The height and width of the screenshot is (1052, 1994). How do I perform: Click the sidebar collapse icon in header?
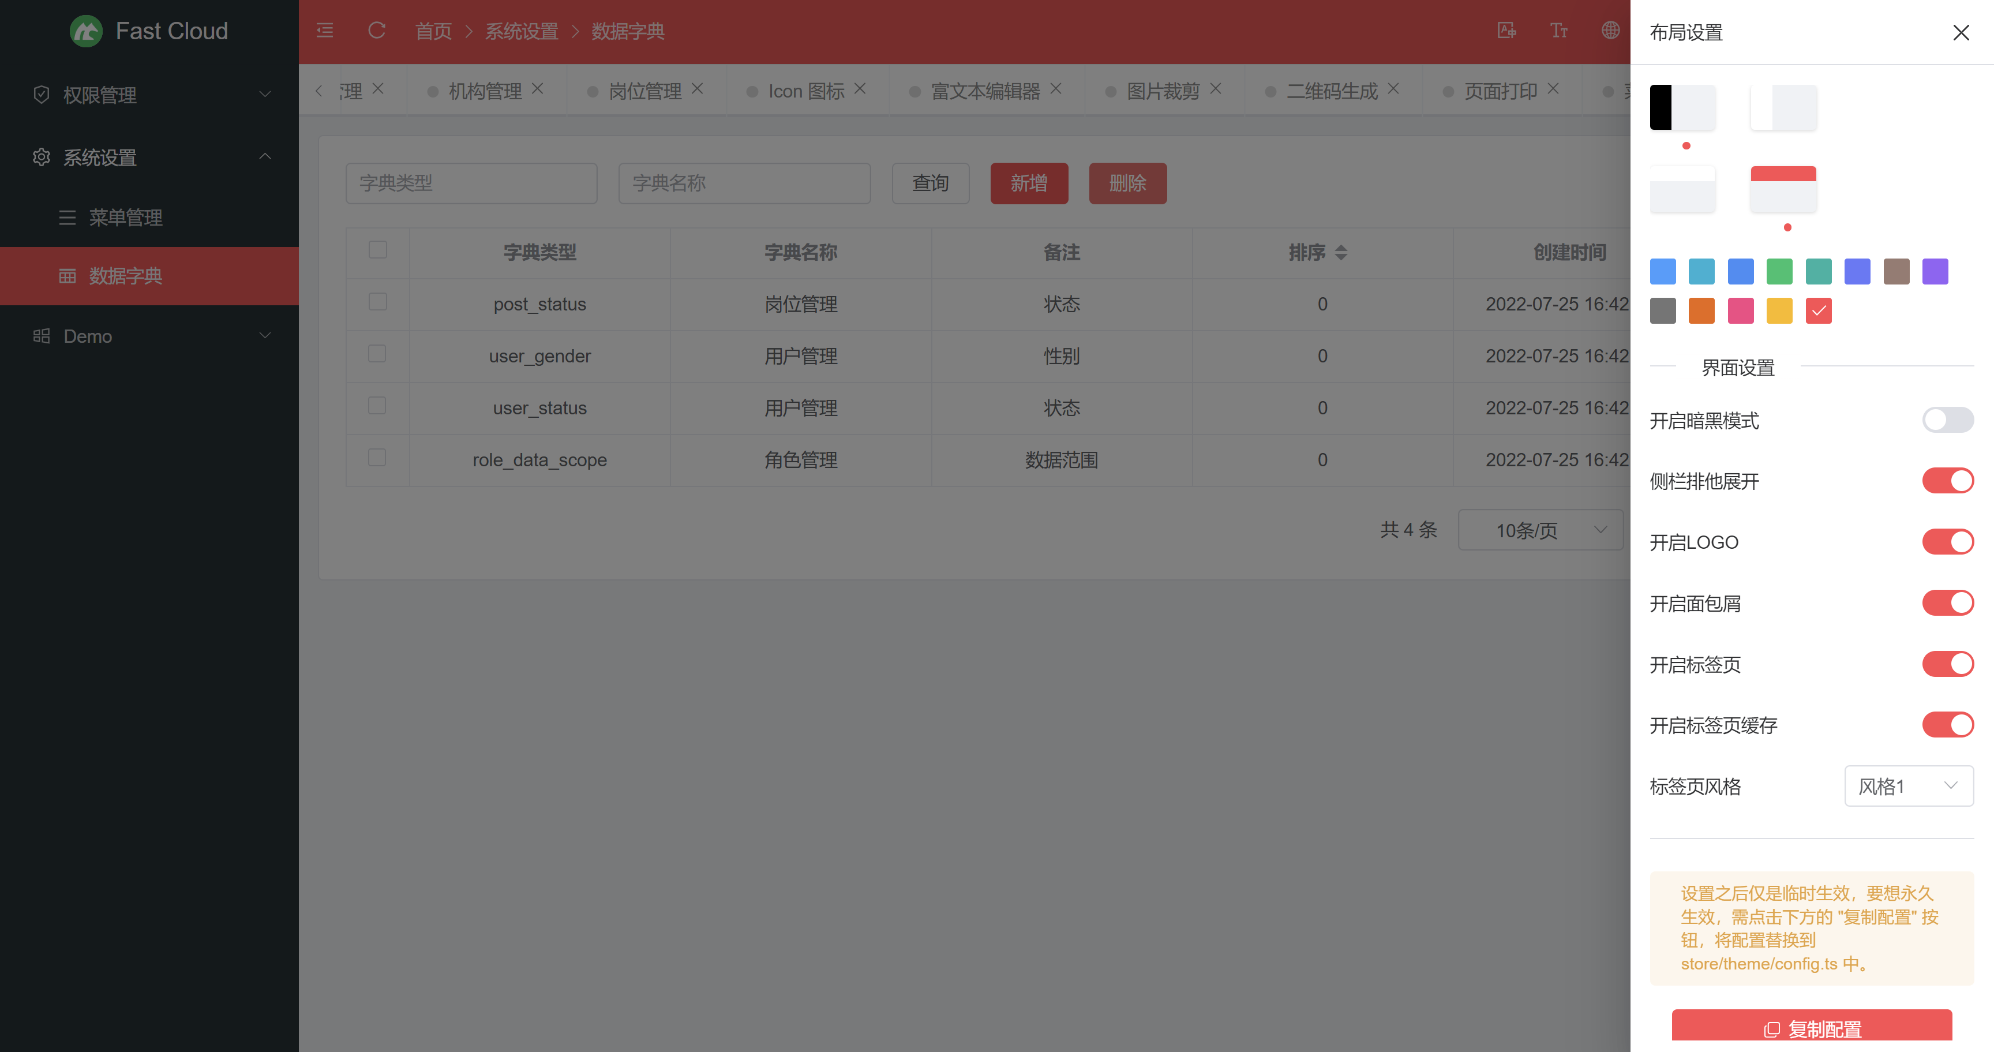[325, 31]
